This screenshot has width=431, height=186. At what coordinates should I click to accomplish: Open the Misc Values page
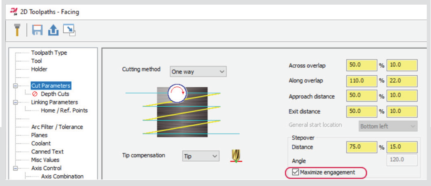[45, 160]
